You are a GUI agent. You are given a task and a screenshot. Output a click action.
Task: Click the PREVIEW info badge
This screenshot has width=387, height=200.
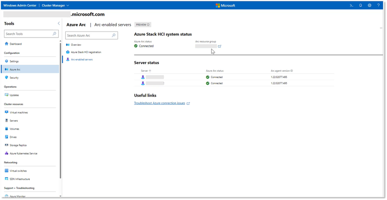point(143,25)
